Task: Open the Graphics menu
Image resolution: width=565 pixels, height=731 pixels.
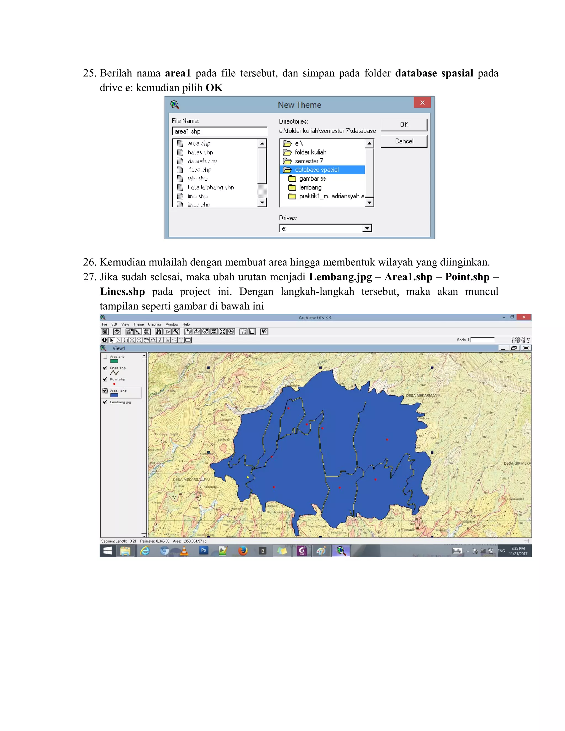Action: pos(155,324)
